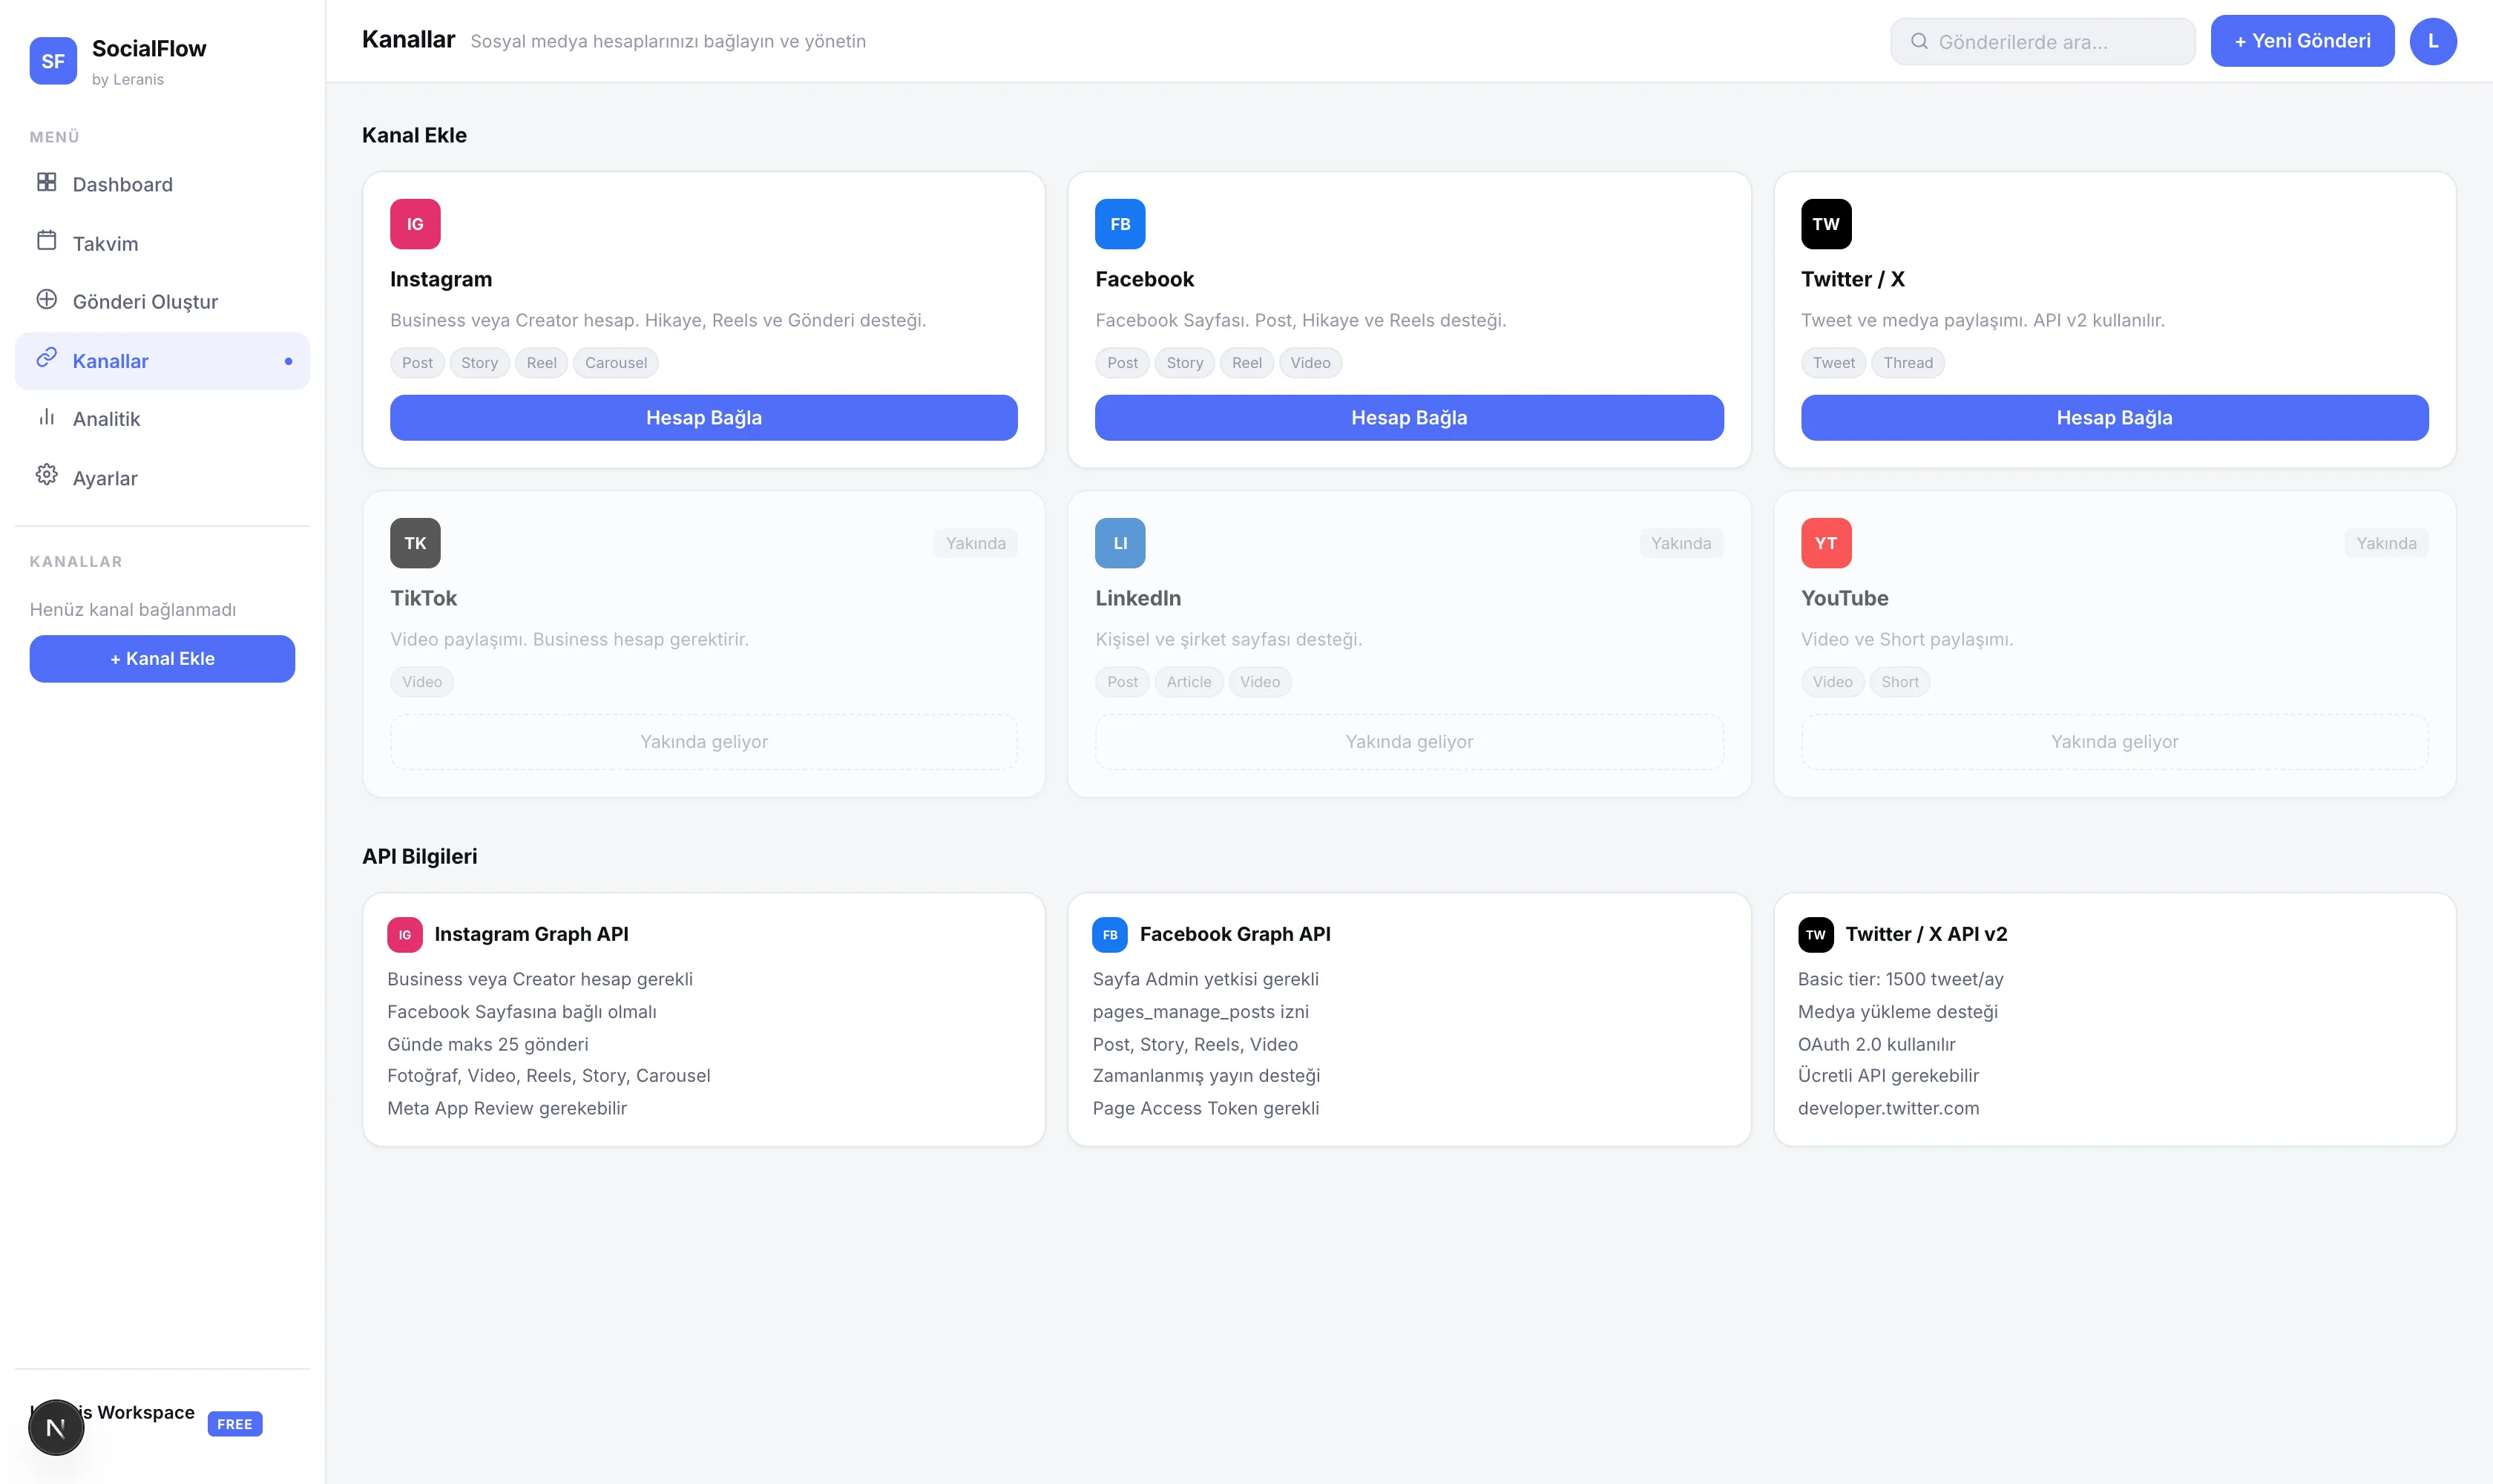Image resolution: width=2493 pixels, height=1484 pixels.
Task: Click the LinkedIn LI card icon
Action: click(x=1120, y=543)
